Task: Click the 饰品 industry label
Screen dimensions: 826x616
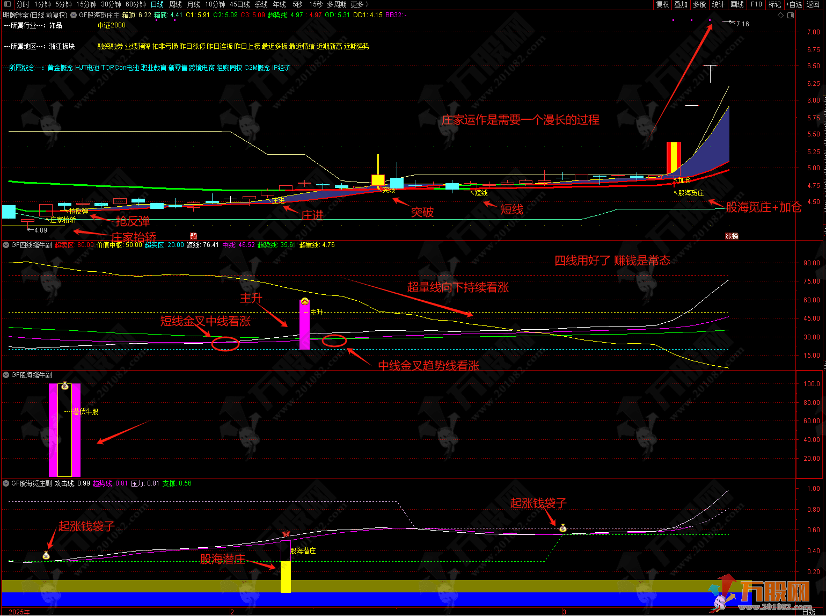Action: [x=56, y=25]
